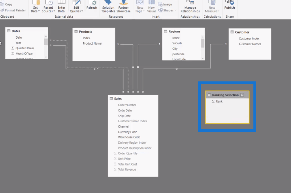Open the Edit Queries dropdown
This screenshot has height=193, width=291.
pos(76,7)
